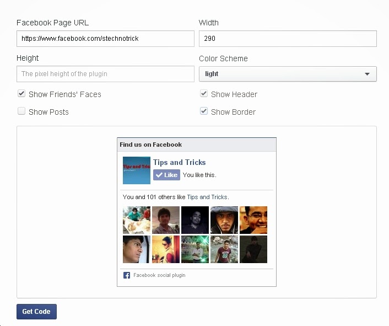The width and height of the screenshot is (389, 326).
Task: Click green-lit friend photo in bottom row
Action: coord(195,249)
